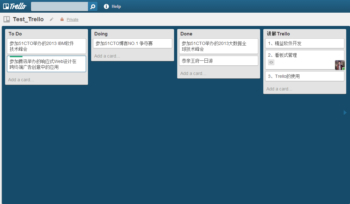Open the Private visibility link
This screenshot has height=204, width=350.
pos(72,19)
